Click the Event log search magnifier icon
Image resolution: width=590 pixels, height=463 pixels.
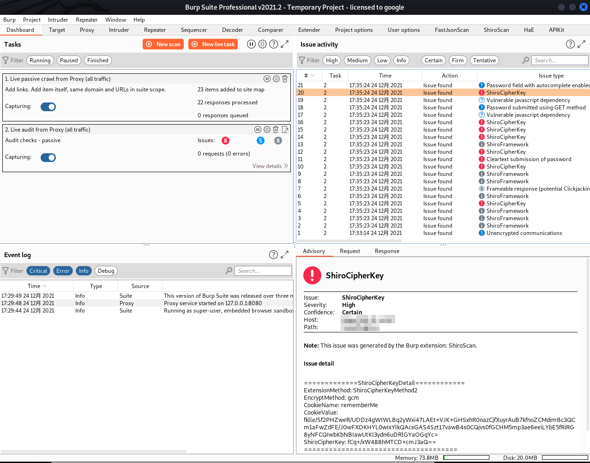coord(229,271)
